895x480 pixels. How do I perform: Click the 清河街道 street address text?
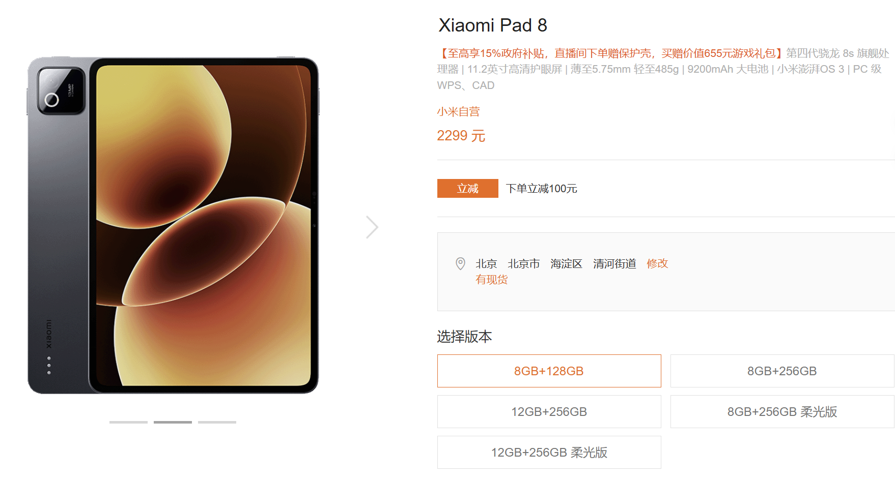pyautogui.click(x=614, y=263)
